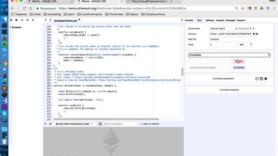
Task: Click the open-folder icon to add a local file
Action: coord(17,20)
